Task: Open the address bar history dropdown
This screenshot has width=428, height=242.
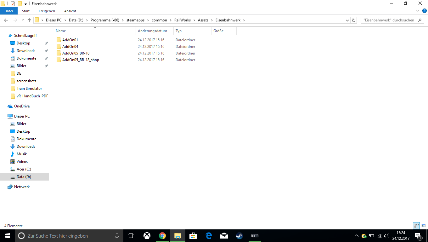Action: click(x=347, y=20)
